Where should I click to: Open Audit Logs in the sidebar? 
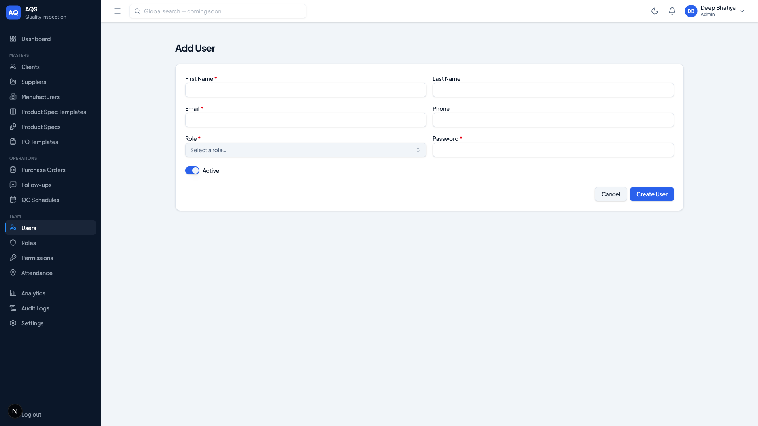51,308
